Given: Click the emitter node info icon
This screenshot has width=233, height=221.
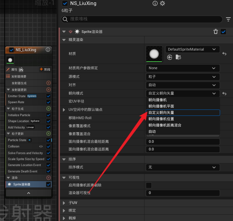Looking at the screenshot, I should point(48,50).
